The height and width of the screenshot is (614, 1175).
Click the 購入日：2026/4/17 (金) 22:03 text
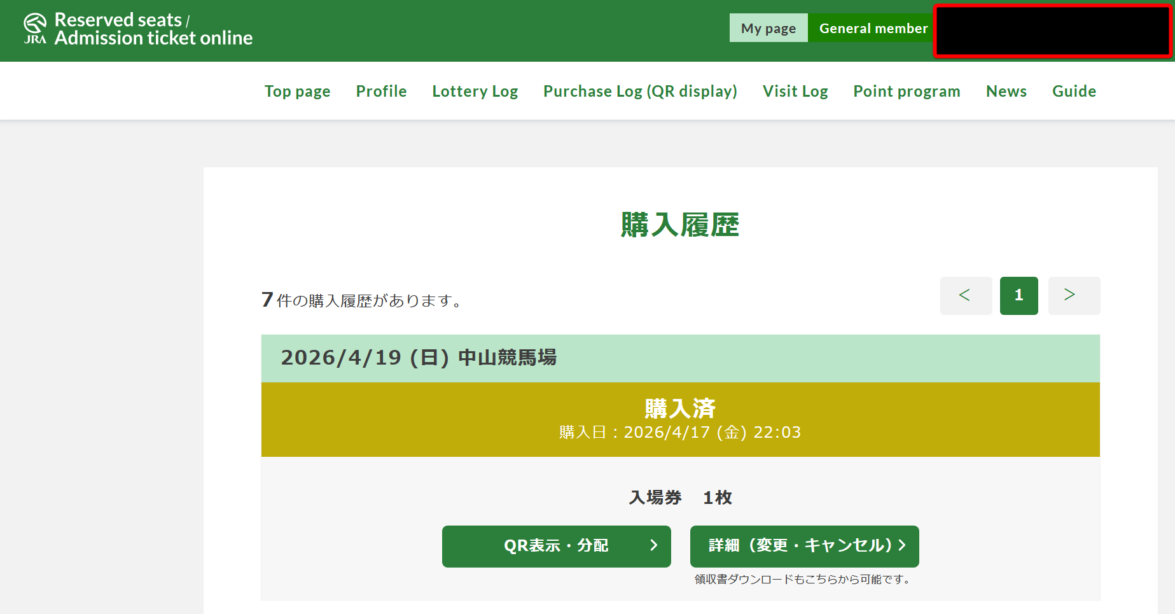click(x=680, y=433)
